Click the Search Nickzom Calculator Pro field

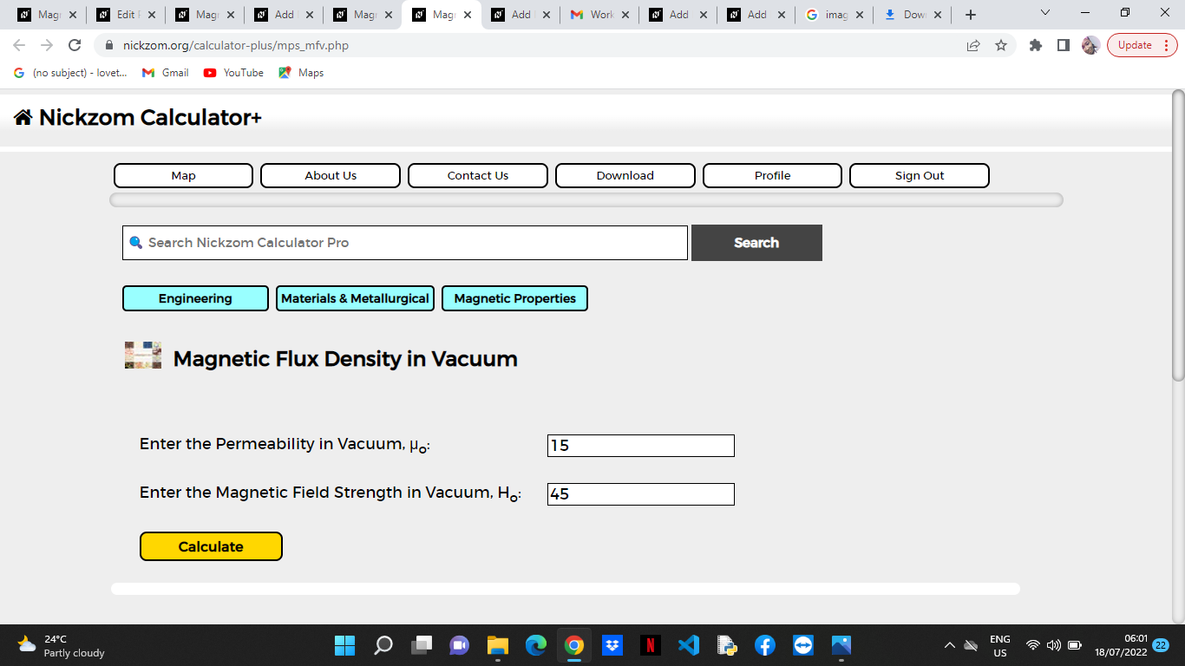tap(405, 243)
